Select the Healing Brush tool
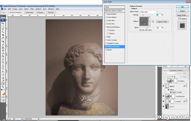Viewport: 191px width, 121px height. click(3, 42)
